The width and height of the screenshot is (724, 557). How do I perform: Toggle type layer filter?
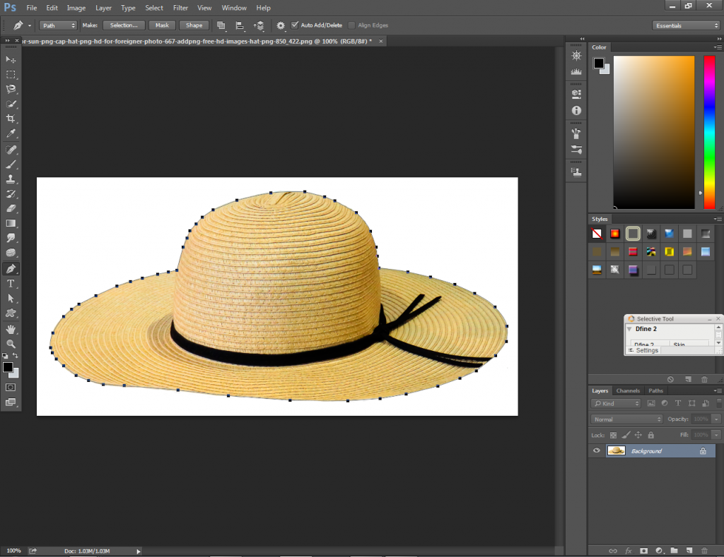[678, 403]
